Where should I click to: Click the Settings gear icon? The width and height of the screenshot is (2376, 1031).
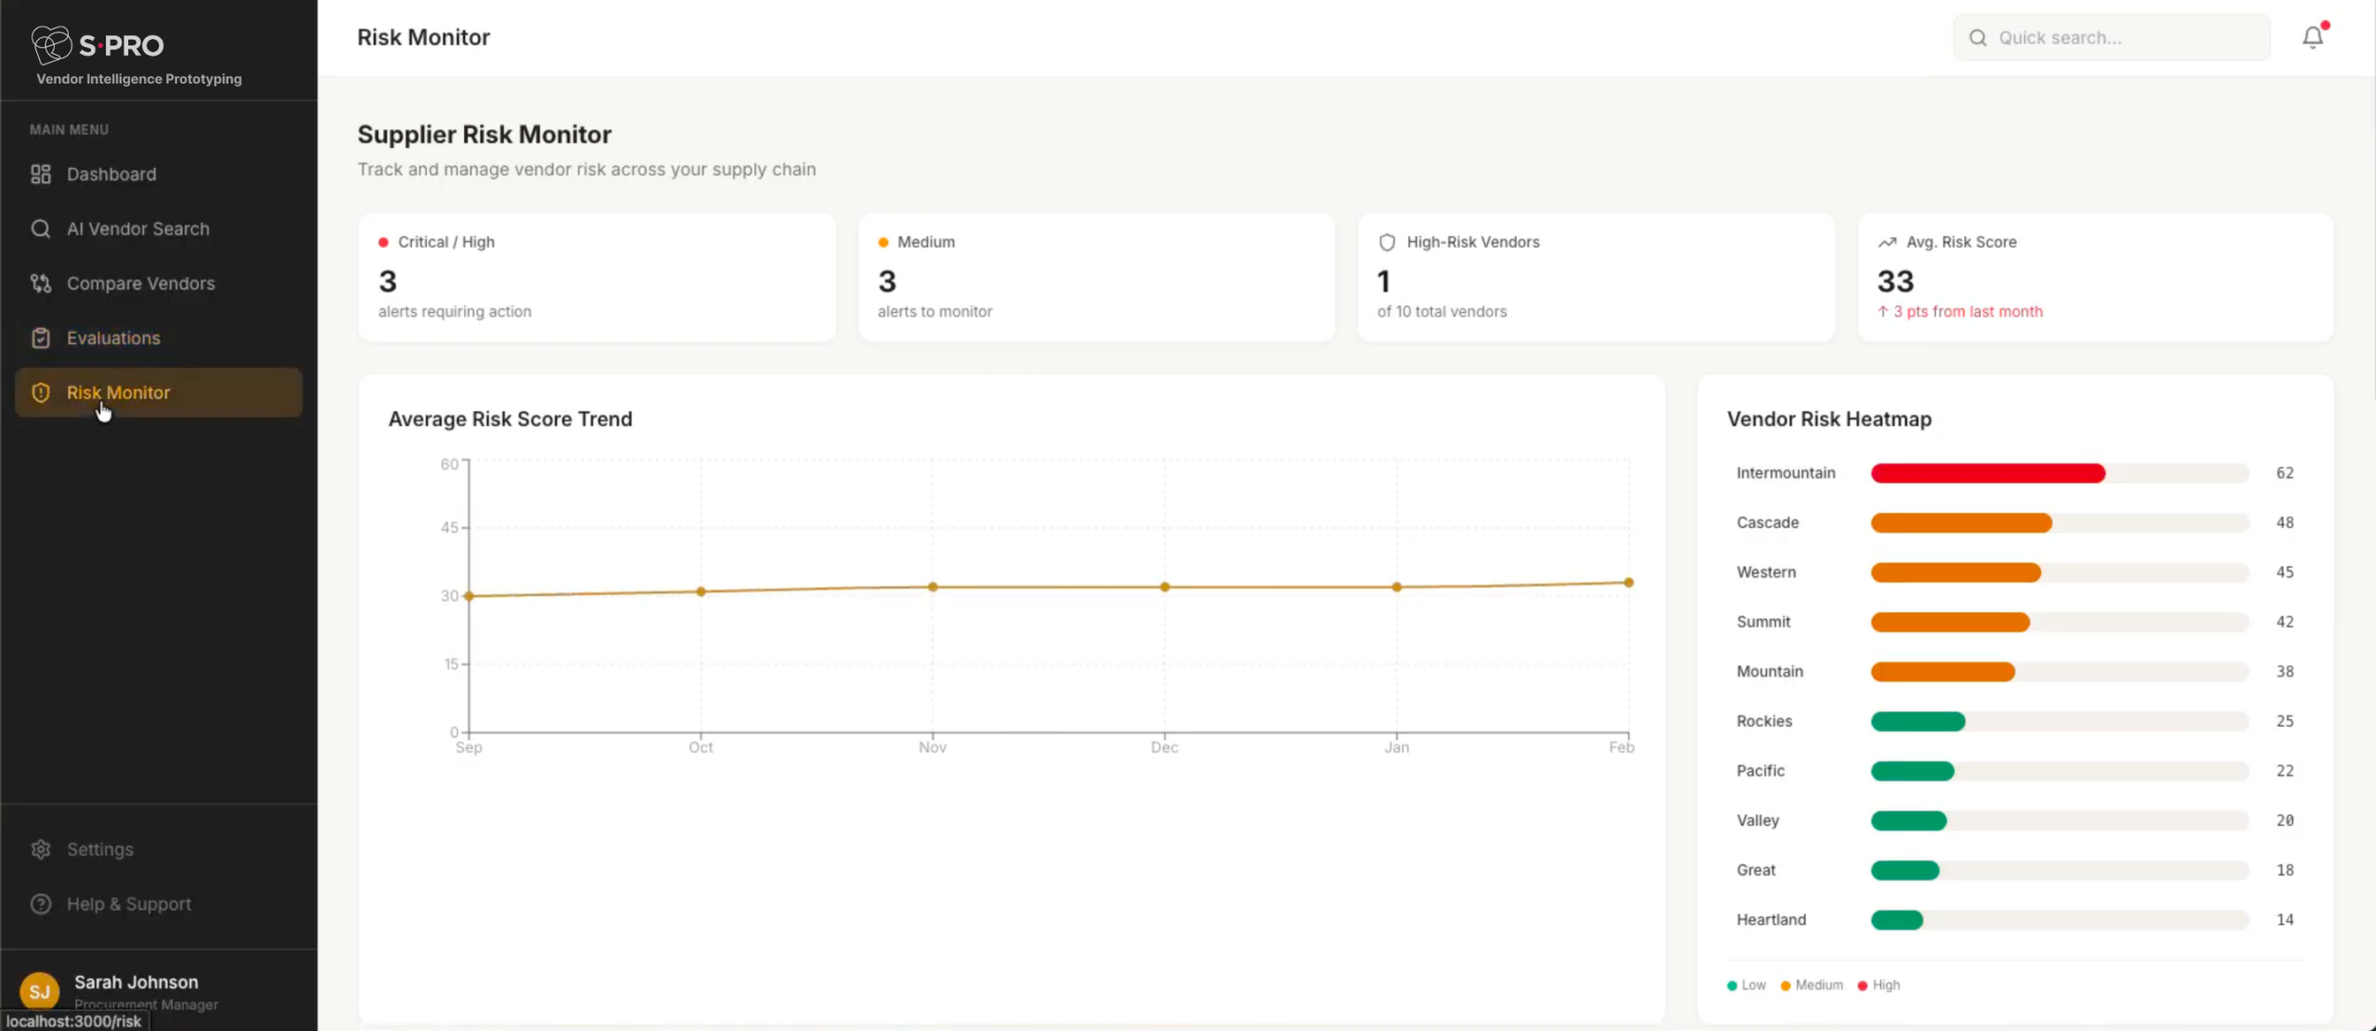click(x=41, y=849)
